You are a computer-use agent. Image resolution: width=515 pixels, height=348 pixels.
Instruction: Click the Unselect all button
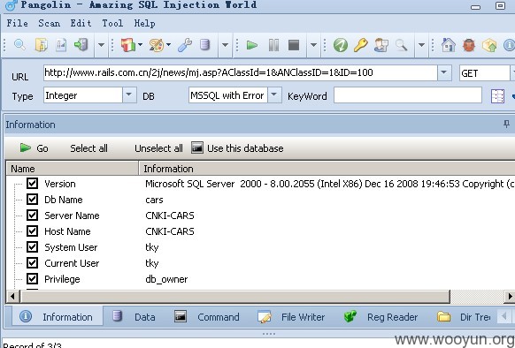[x=158, y=148]
